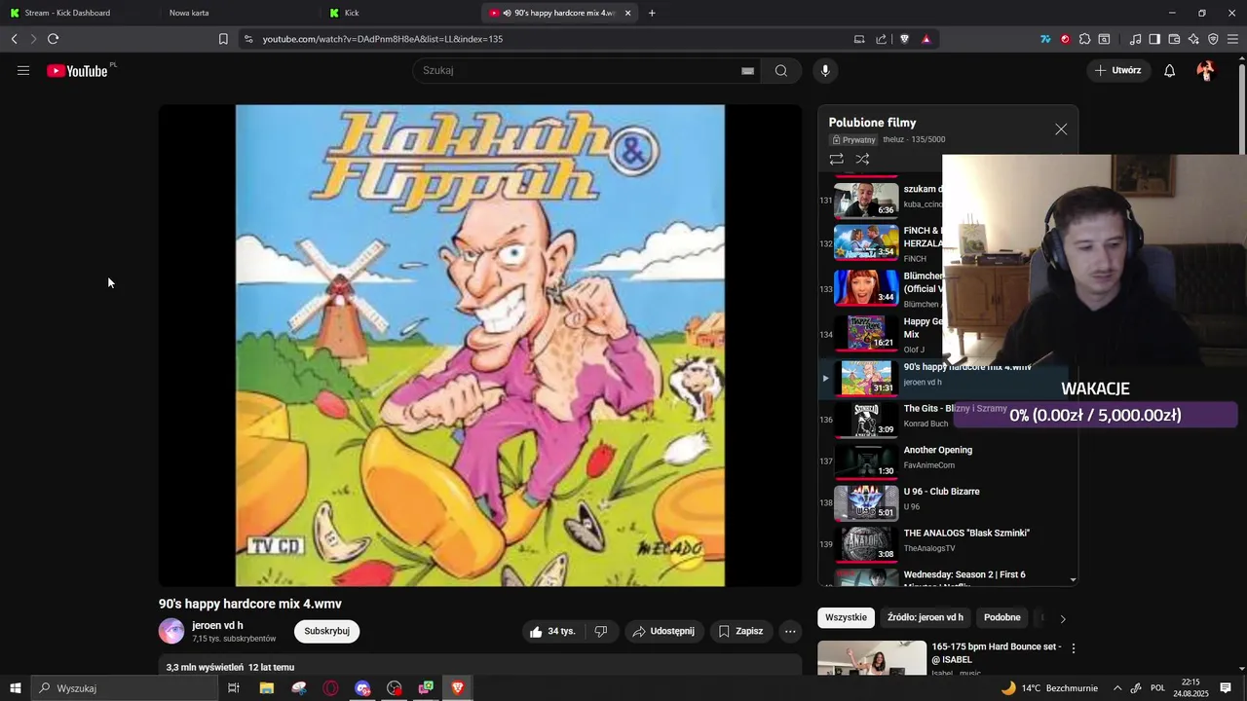
Task: Open more actions menu under the video
Action: (x=790, y=631)
